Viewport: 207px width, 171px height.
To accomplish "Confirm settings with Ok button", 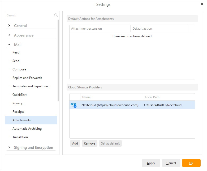I will point(191,163).
